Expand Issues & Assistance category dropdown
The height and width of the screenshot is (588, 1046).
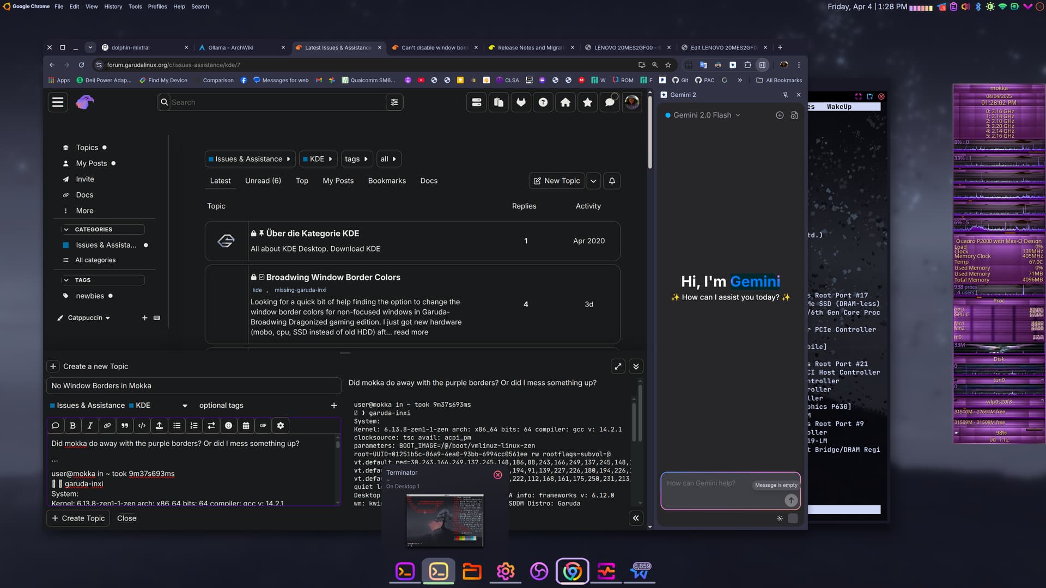tap(250, 159)
